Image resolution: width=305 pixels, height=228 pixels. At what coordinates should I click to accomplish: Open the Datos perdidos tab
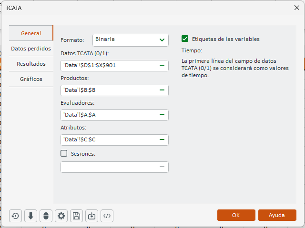coord(31,49)
